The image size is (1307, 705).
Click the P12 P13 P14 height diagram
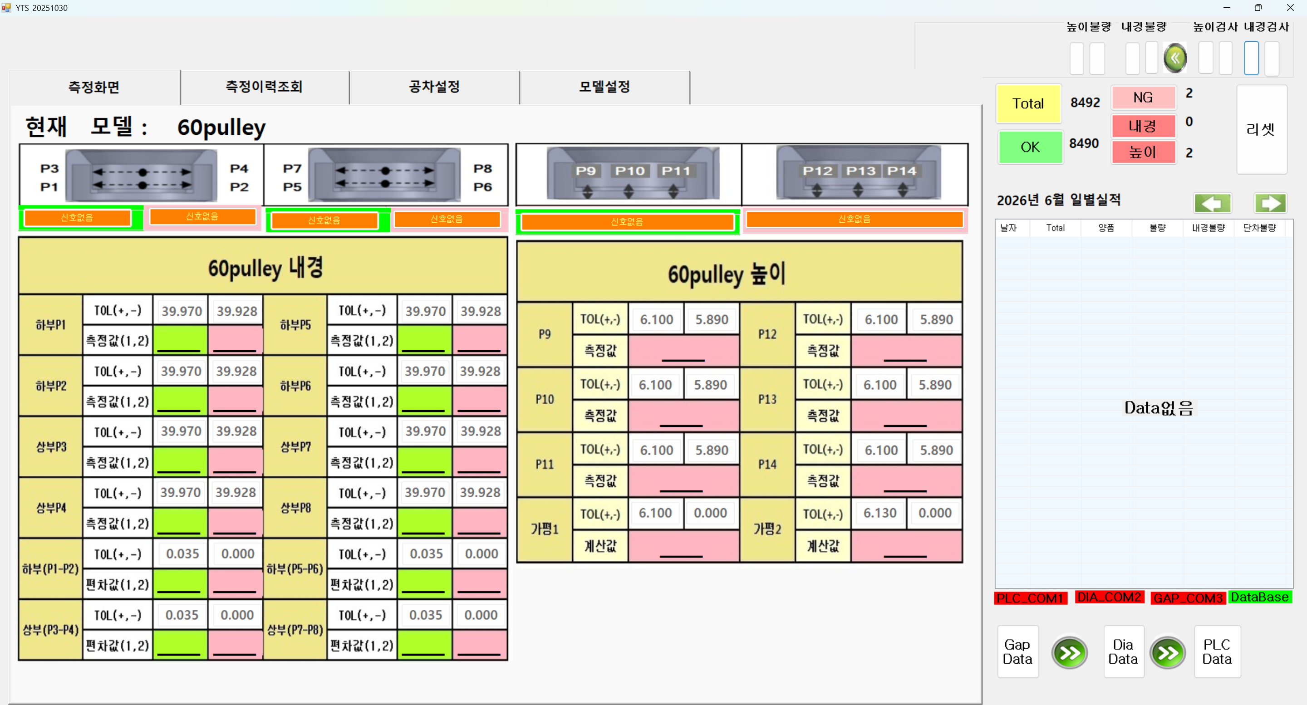[859, 173]
